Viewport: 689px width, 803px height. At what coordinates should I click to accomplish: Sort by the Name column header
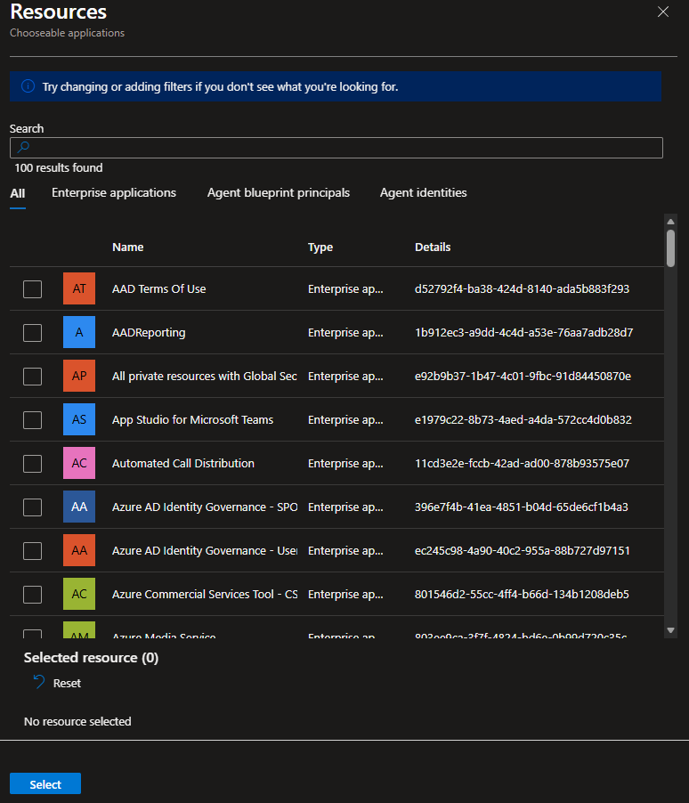[128, 247]
